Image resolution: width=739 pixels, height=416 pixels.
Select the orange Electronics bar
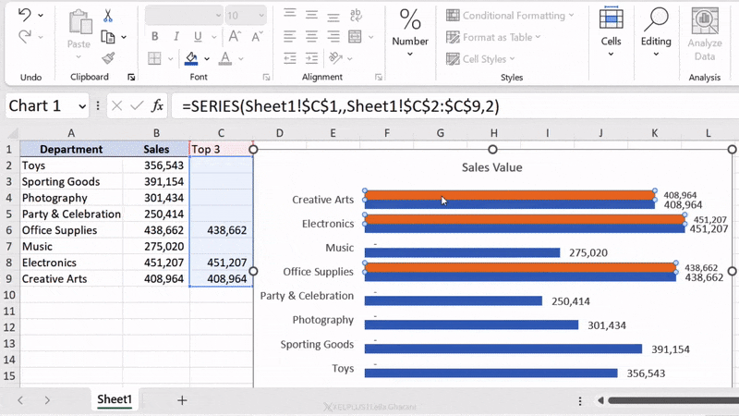coord(525,219)
